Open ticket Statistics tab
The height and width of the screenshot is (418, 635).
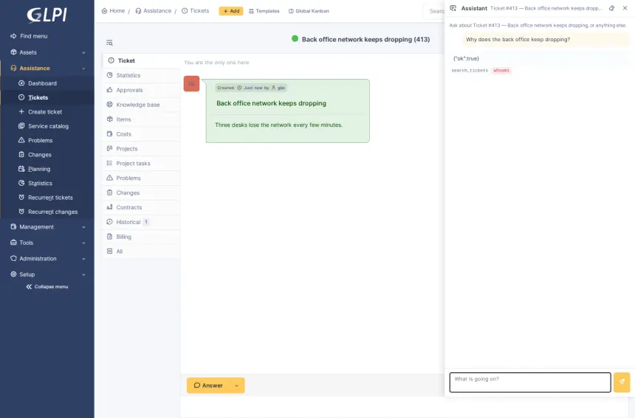tap(141, 75)
